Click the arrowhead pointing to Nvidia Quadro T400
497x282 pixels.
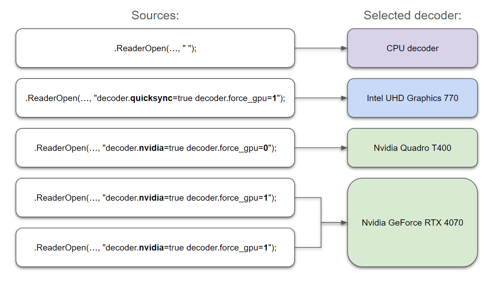point(344,148)
